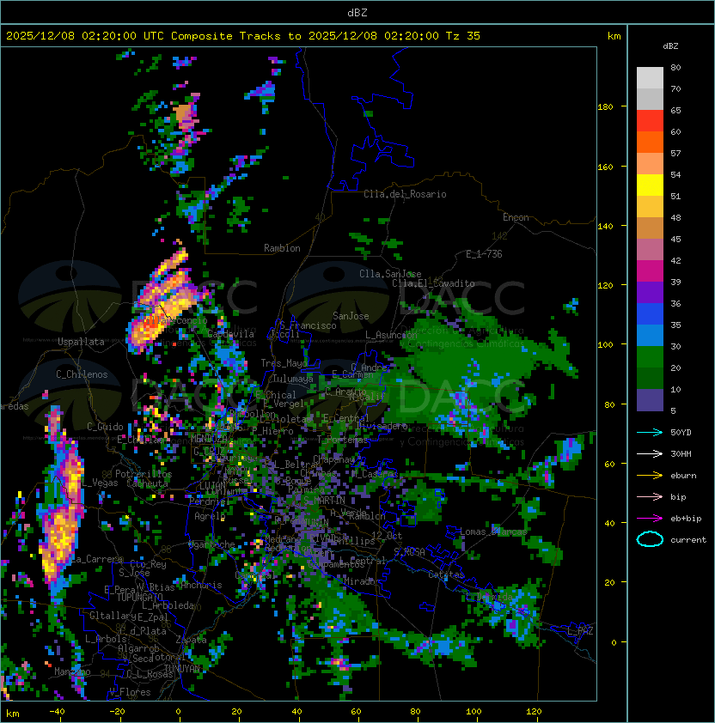The image size is (715, 723).
Task: Click the 'L_Asuncion' map label
Action: click(x=391, y=335)
